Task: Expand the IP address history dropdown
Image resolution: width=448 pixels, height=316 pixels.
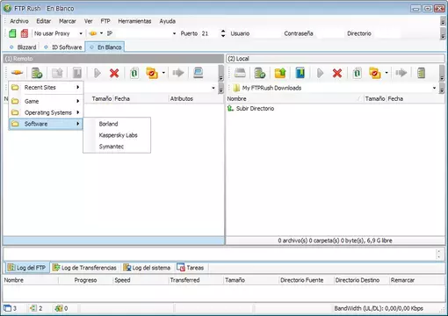Action: [174, 33]
